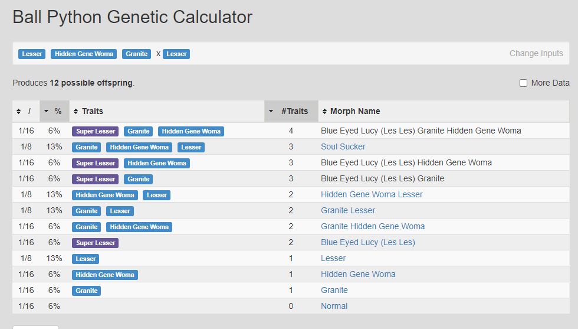Open the single-trait Granite morph link
The height and width of the screenshot is (329, 578).
[334, 290]
